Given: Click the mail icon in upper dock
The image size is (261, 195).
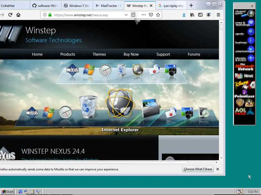Looking at the screenshot, I should pos(154,70).
